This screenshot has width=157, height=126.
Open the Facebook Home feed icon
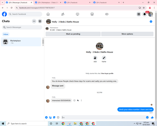[x=48, y=14]
